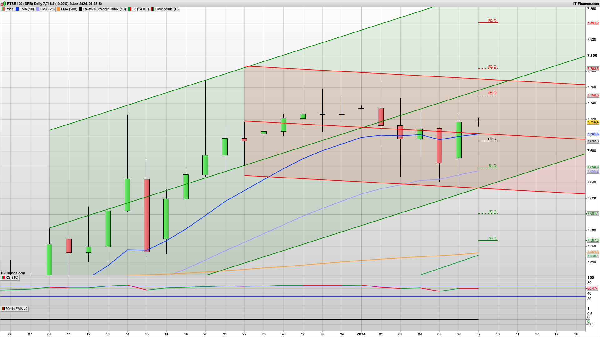Click the S2 D pivot label
The image size is (600, 337).
pyautogui.click(x=492, y=211)
